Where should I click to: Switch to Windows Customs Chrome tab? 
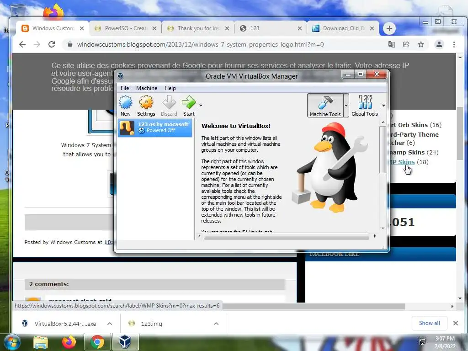point(52,28)
